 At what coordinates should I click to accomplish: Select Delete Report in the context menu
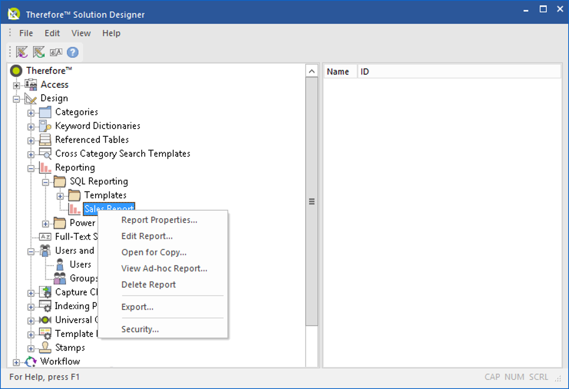[149, 284]
